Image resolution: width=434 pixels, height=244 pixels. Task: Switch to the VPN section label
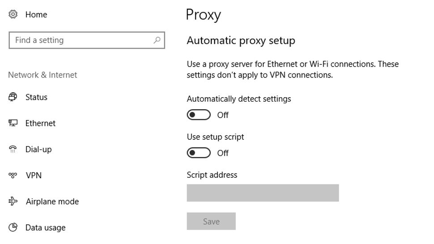(x=34, y=176)
